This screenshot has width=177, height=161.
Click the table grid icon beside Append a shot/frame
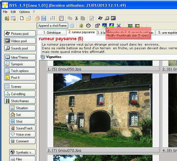pos(72,26)
